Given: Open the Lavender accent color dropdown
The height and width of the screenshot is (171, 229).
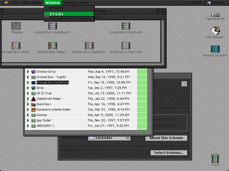Looking at the screenshot, I should click(x=109, y=138).
